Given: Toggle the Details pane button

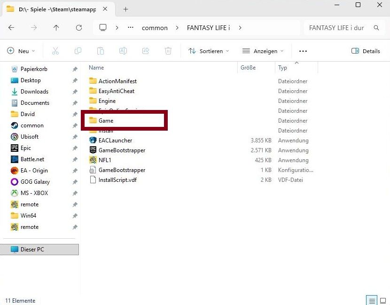Looking at the screenshot, I should [x=366, y=51].
